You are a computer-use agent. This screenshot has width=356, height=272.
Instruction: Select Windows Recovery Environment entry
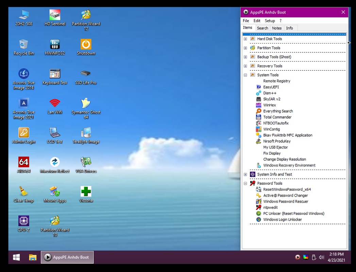[289, 165]
